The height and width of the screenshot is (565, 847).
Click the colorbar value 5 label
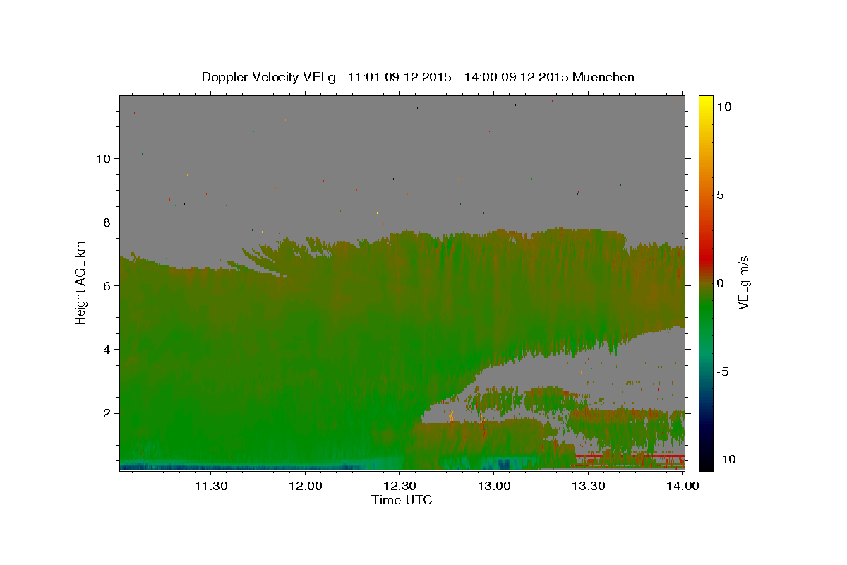[x=720, y=194]
